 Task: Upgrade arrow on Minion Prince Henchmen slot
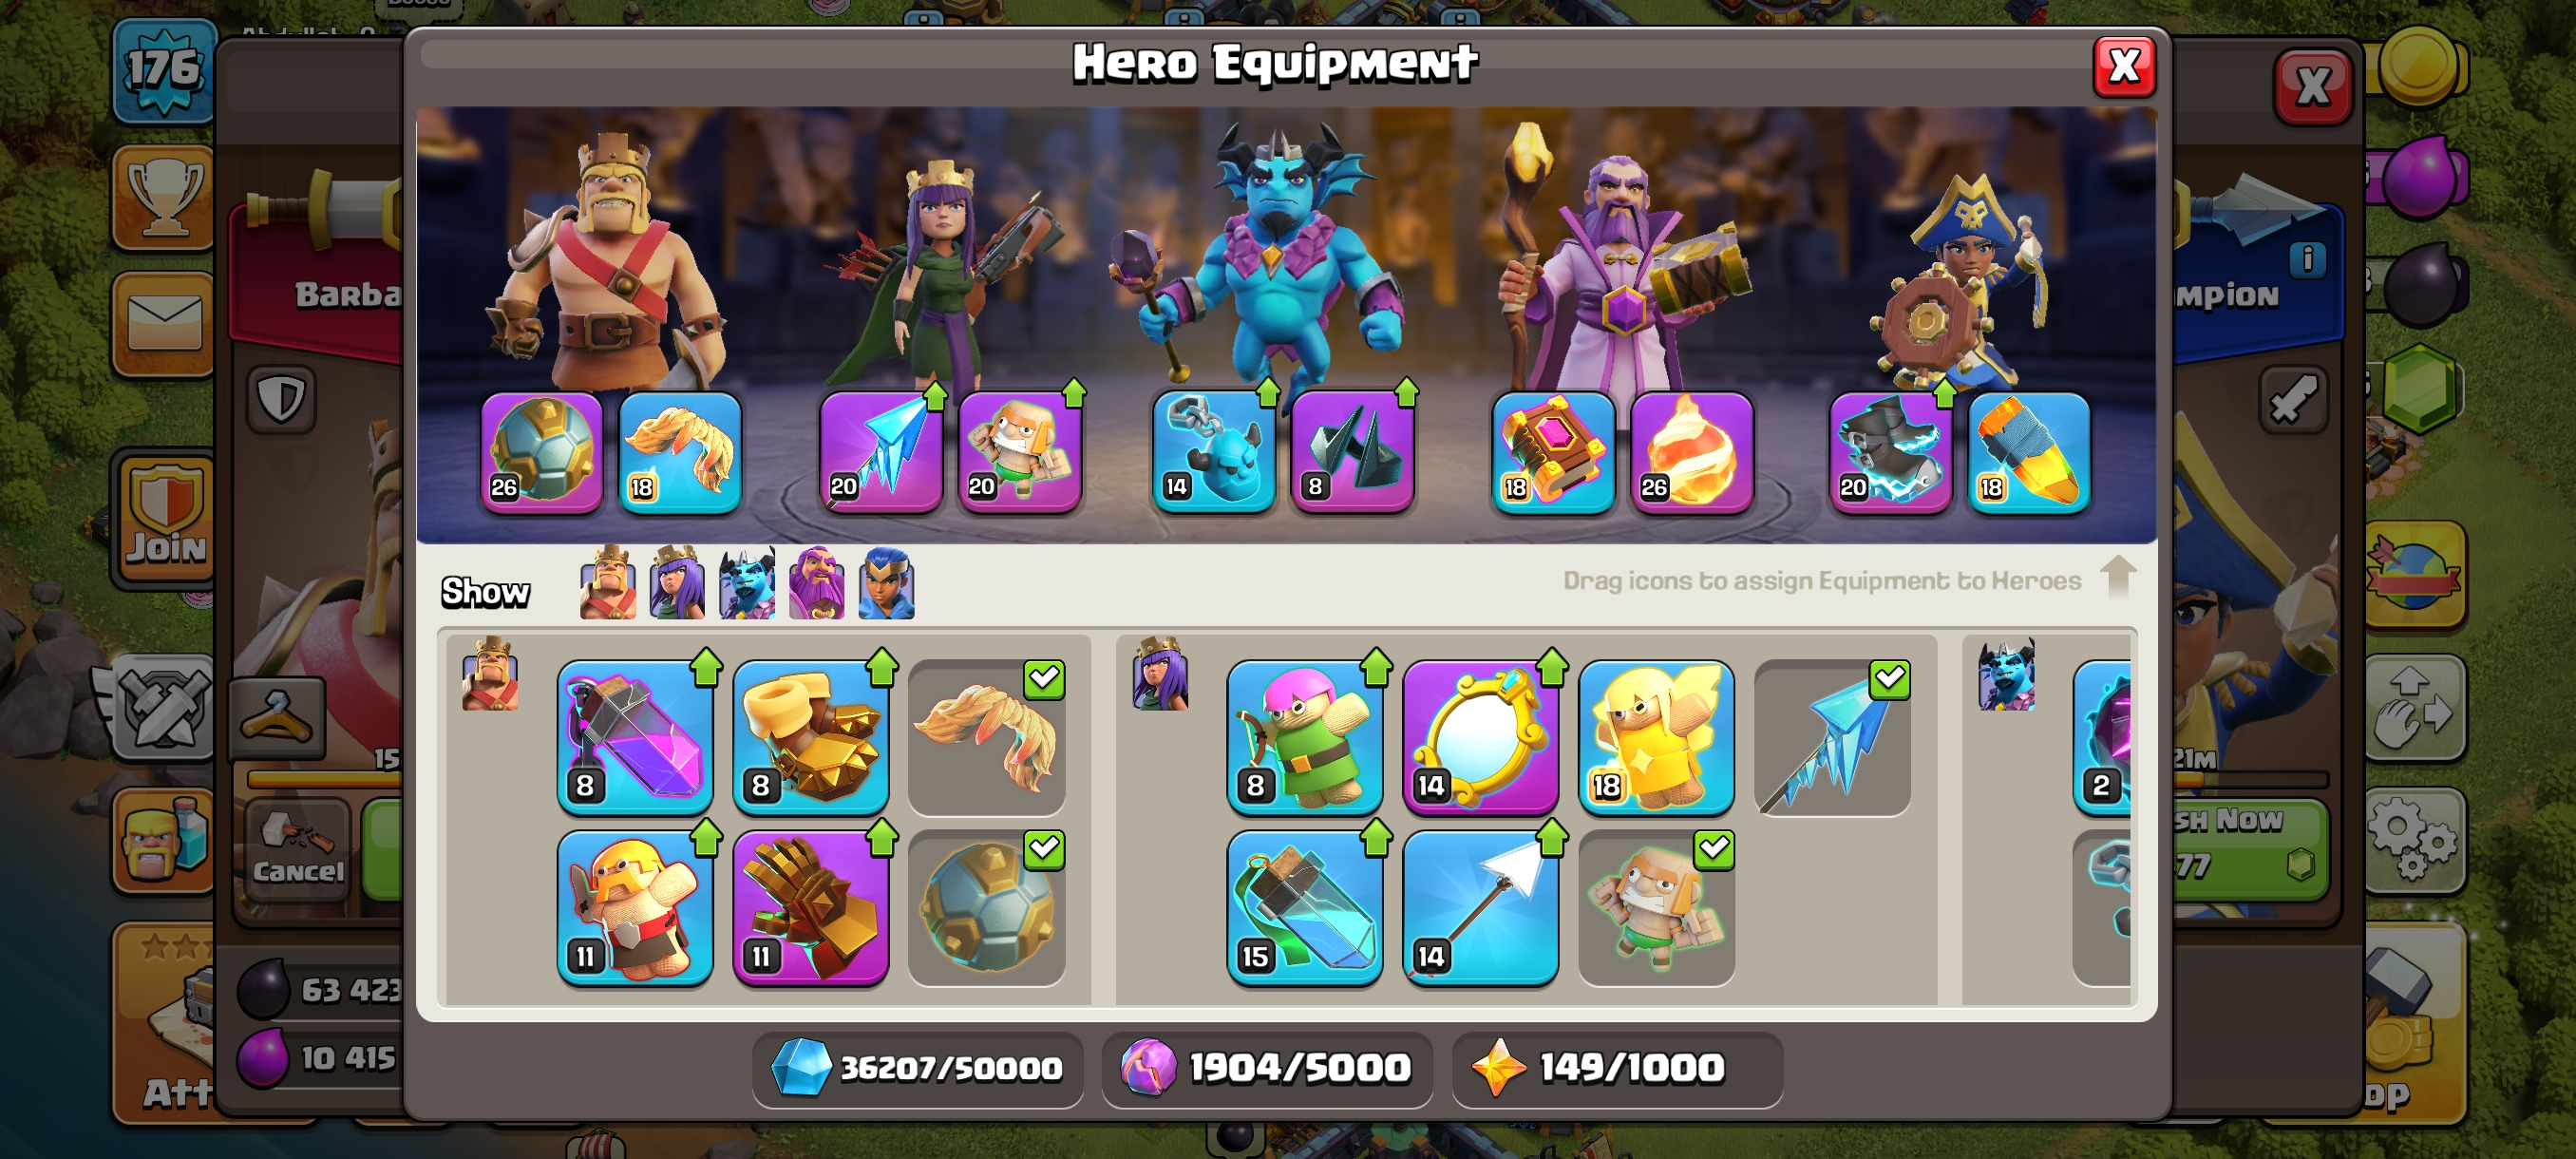[1268, 393]
